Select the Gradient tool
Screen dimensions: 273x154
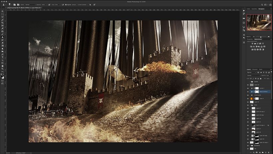point(2,46)
